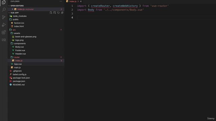The height and width of the screenshot is (121, 216).
Task: Collapse the public folder
Action: (x=16, y=19)
